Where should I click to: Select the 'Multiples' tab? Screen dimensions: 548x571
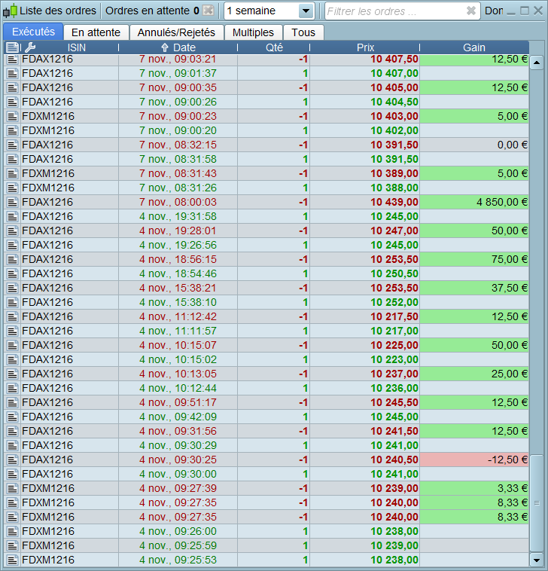tap(253, 32)
